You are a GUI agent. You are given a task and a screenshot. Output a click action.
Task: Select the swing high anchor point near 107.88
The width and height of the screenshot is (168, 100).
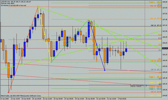point(38,7)
